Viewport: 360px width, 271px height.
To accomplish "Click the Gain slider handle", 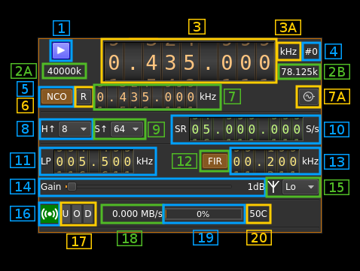I will 72,187.
